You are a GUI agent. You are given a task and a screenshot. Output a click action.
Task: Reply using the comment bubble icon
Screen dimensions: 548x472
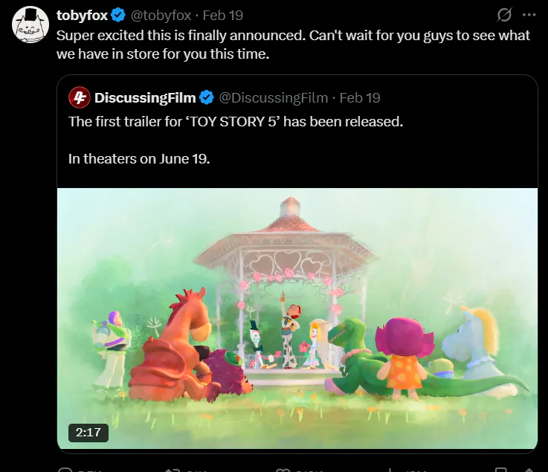click(x=65, y=469)
